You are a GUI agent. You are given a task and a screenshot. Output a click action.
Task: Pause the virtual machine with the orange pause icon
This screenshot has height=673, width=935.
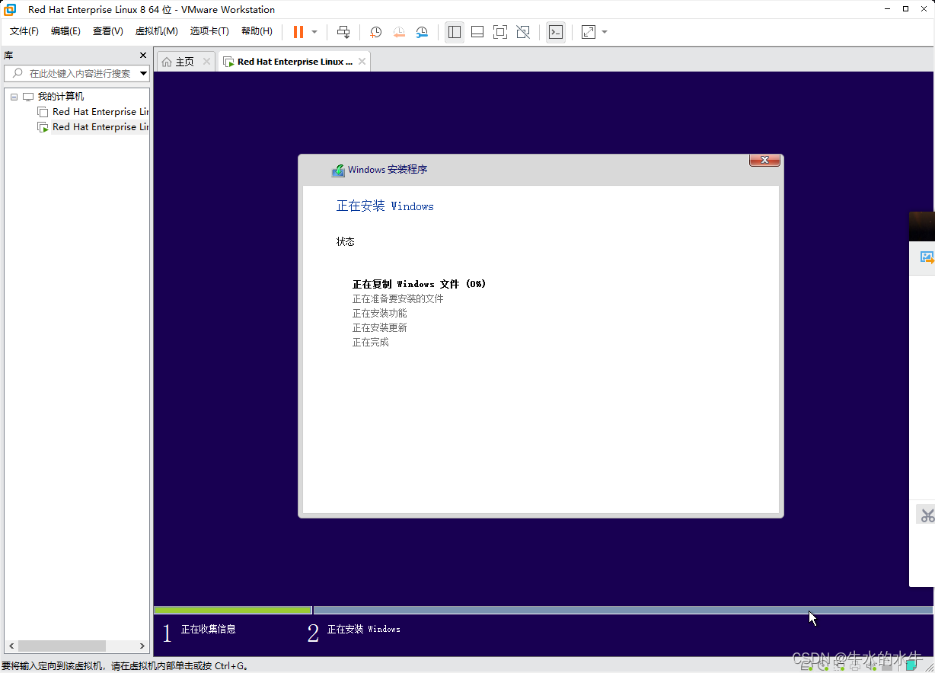tap(298, 32)
